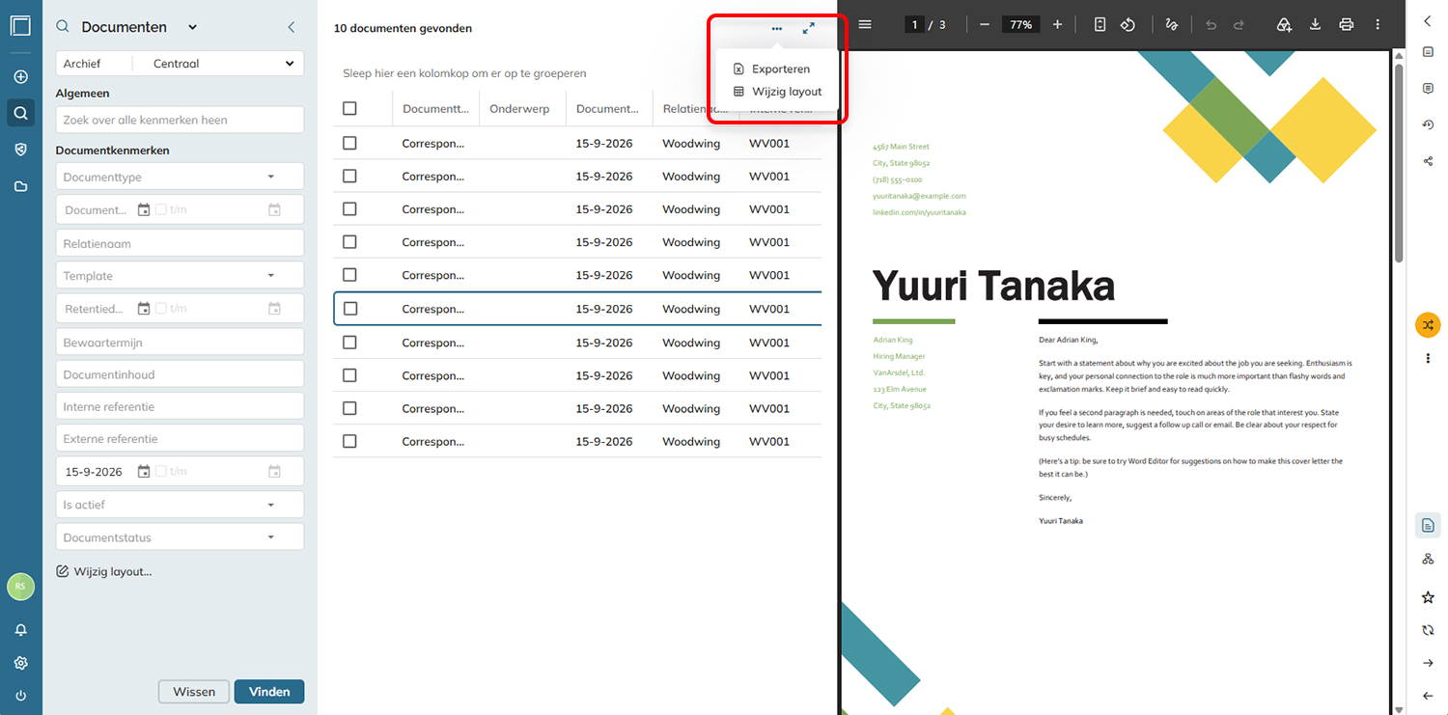The image size is (1448, 715).
Task: Click the Zoek over alle kenmerken heen field
Action: [180, 120]
